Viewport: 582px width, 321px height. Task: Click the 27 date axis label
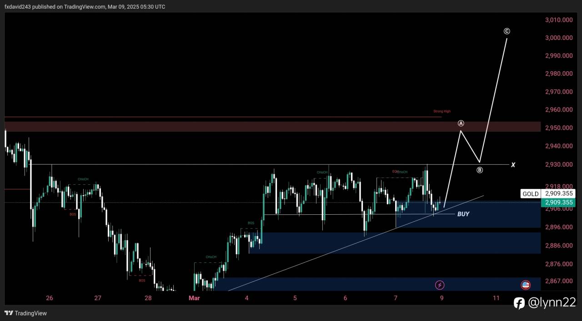coord(98,298)
